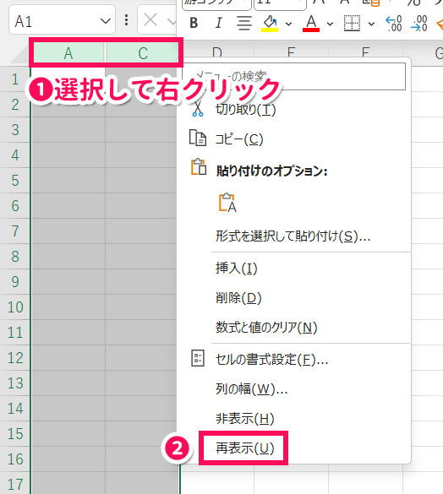Toggle Italic in the mini toolbar
This screenshot has height=494, width=443.
218,23
